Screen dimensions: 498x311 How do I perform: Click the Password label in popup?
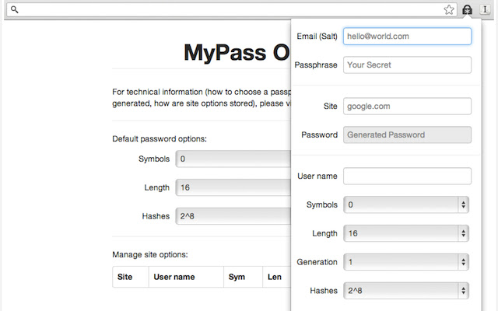(x=319, y=135)
